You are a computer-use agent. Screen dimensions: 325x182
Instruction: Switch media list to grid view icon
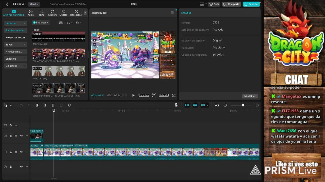pyautogui.click(x=61, y=23)
